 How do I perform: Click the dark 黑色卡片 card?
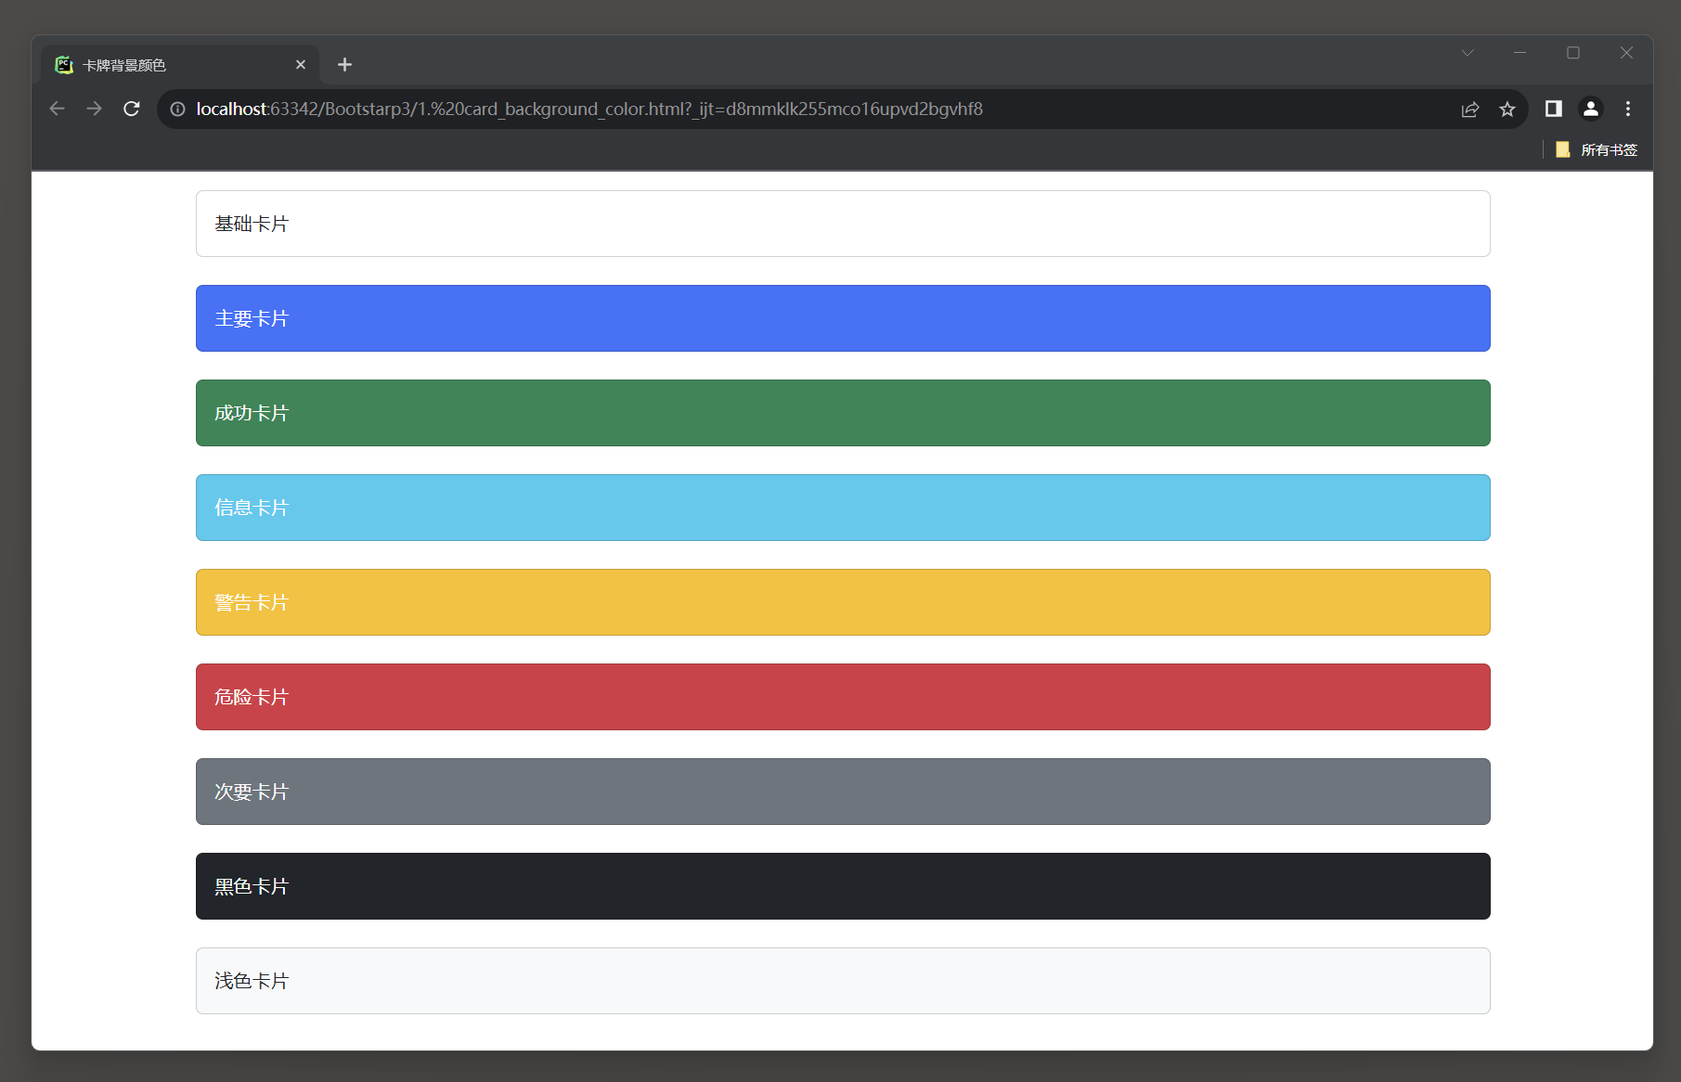843,886
